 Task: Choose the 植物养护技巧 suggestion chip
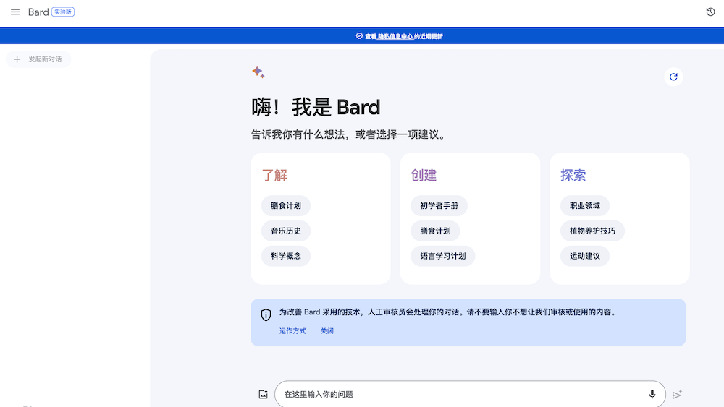[592, 231]
